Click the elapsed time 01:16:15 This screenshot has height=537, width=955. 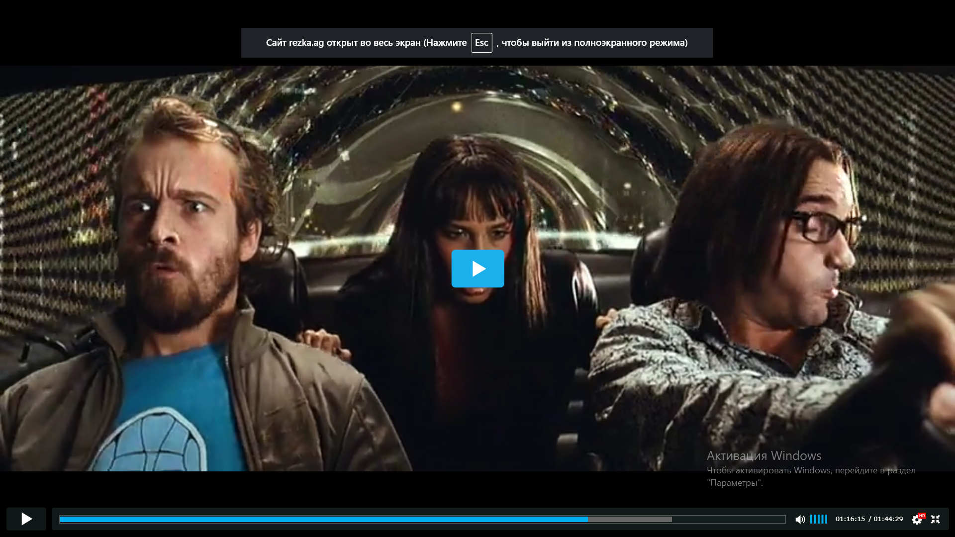pos(850,519)
